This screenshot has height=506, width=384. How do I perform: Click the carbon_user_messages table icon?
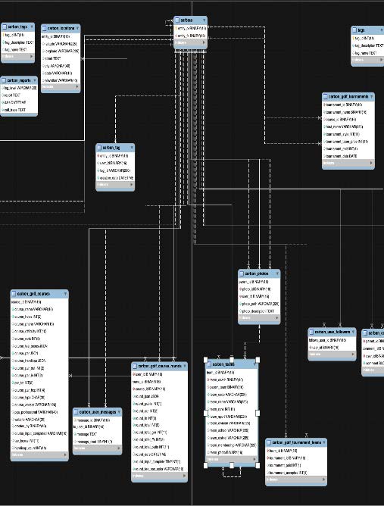coord(76,412)
